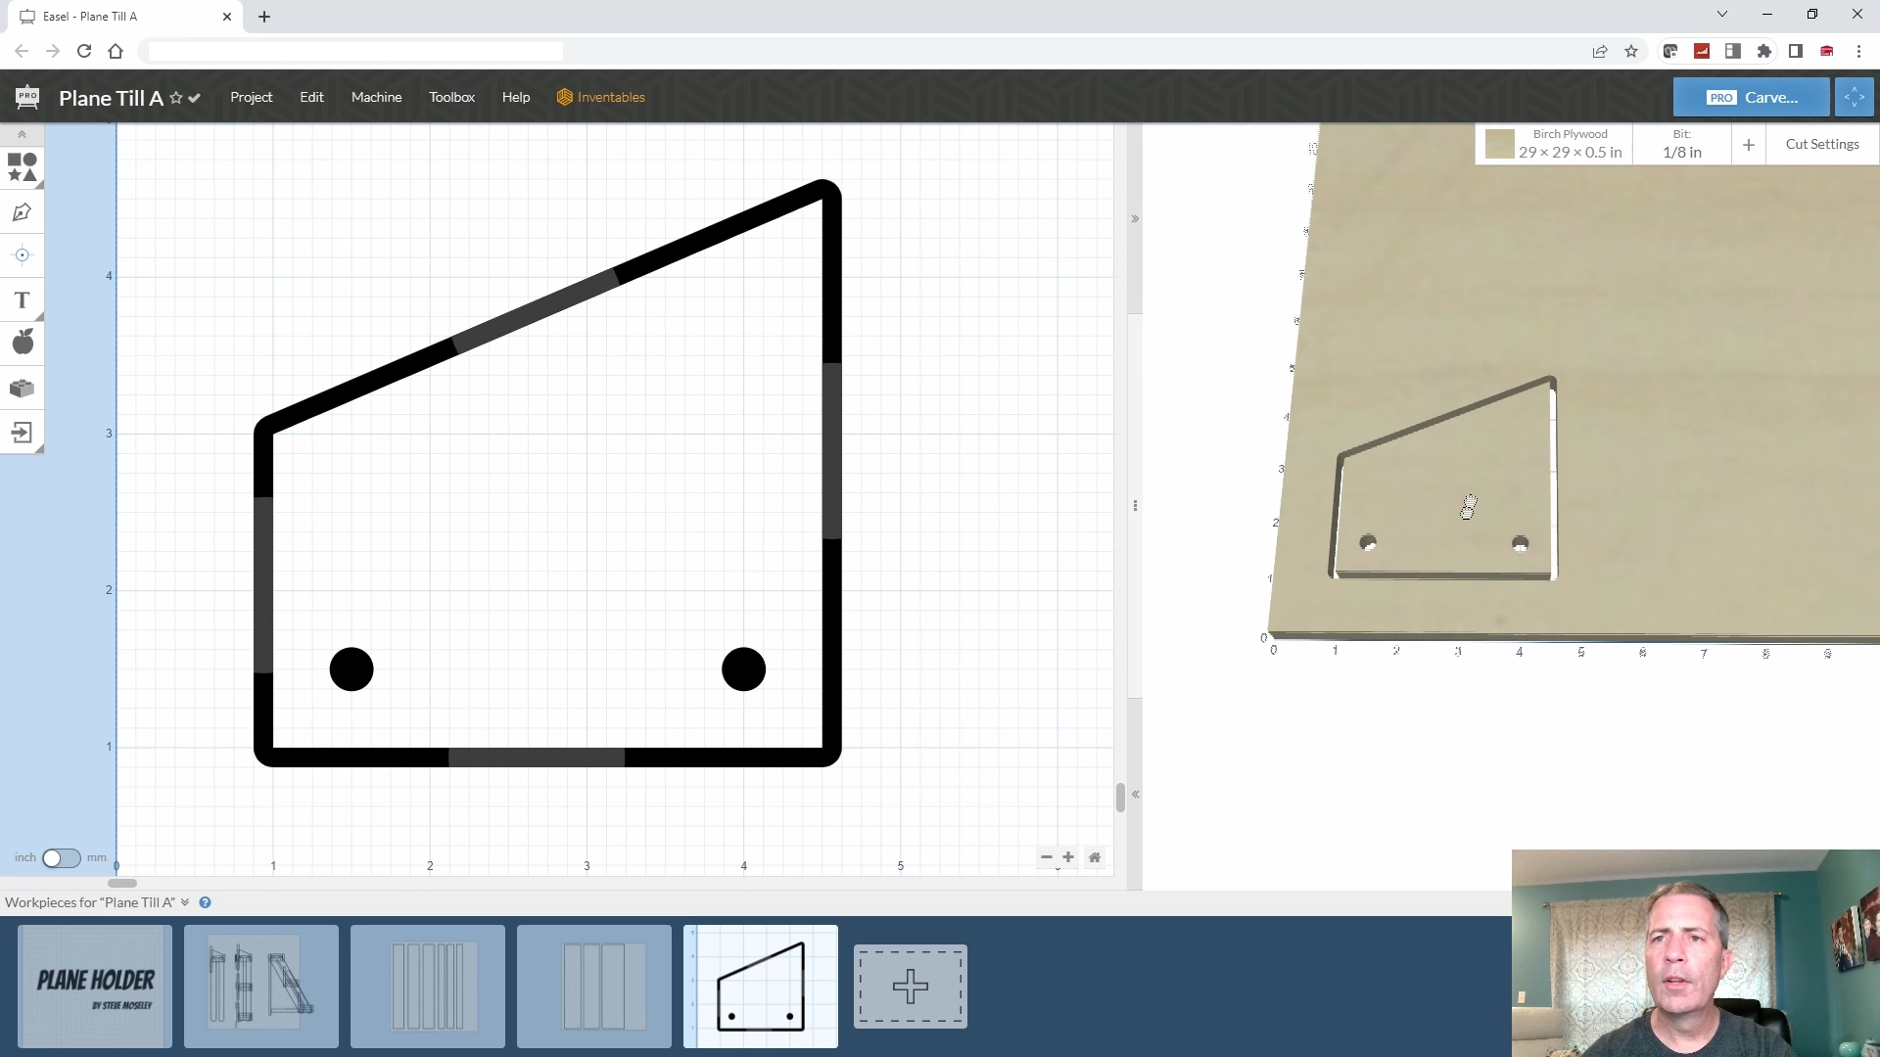The image size is (1880, 1057).
Task: Toggle units between inch and mm
Action: click(x=61, y=858)
